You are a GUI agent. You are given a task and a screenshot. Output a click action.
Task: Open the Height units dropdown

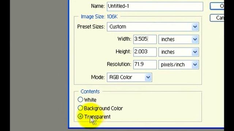pyautogui.click(x=179, y=52)
